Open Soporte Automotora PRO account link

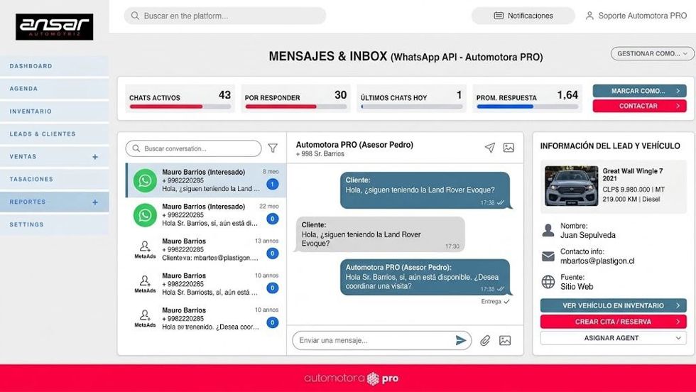[636, 16]
